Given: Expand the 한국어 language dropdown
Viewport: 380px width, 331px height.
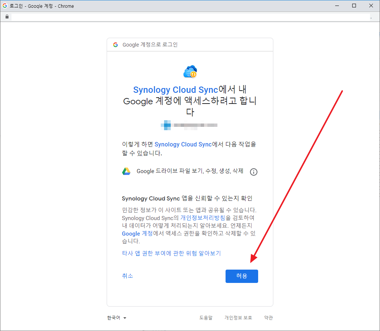Looking at the screenshot, I should tap(117, 318).
